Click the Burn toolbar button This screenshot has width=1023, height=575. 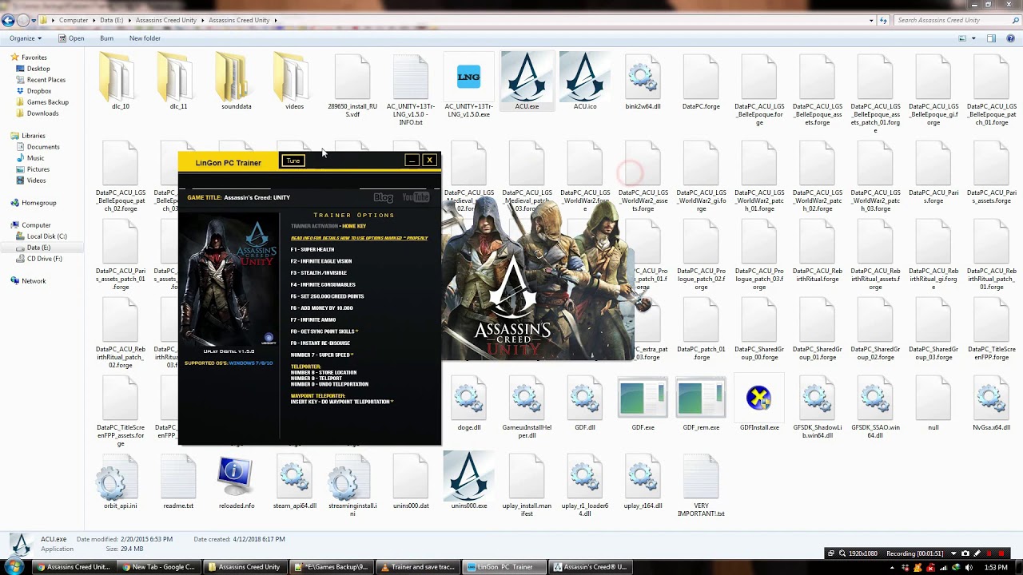pyautogui.click(x=106, y=38)
